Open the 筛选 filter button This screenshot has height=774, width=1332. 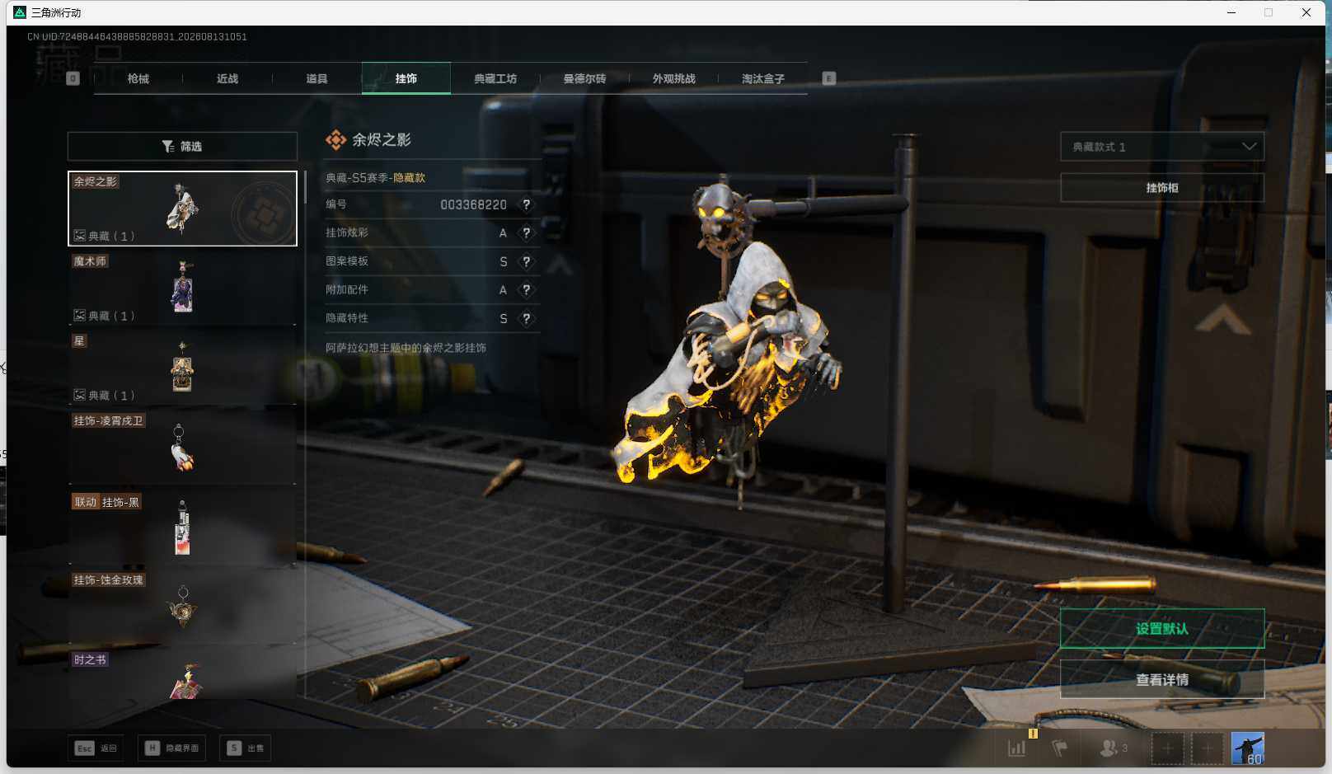(182, 146)
